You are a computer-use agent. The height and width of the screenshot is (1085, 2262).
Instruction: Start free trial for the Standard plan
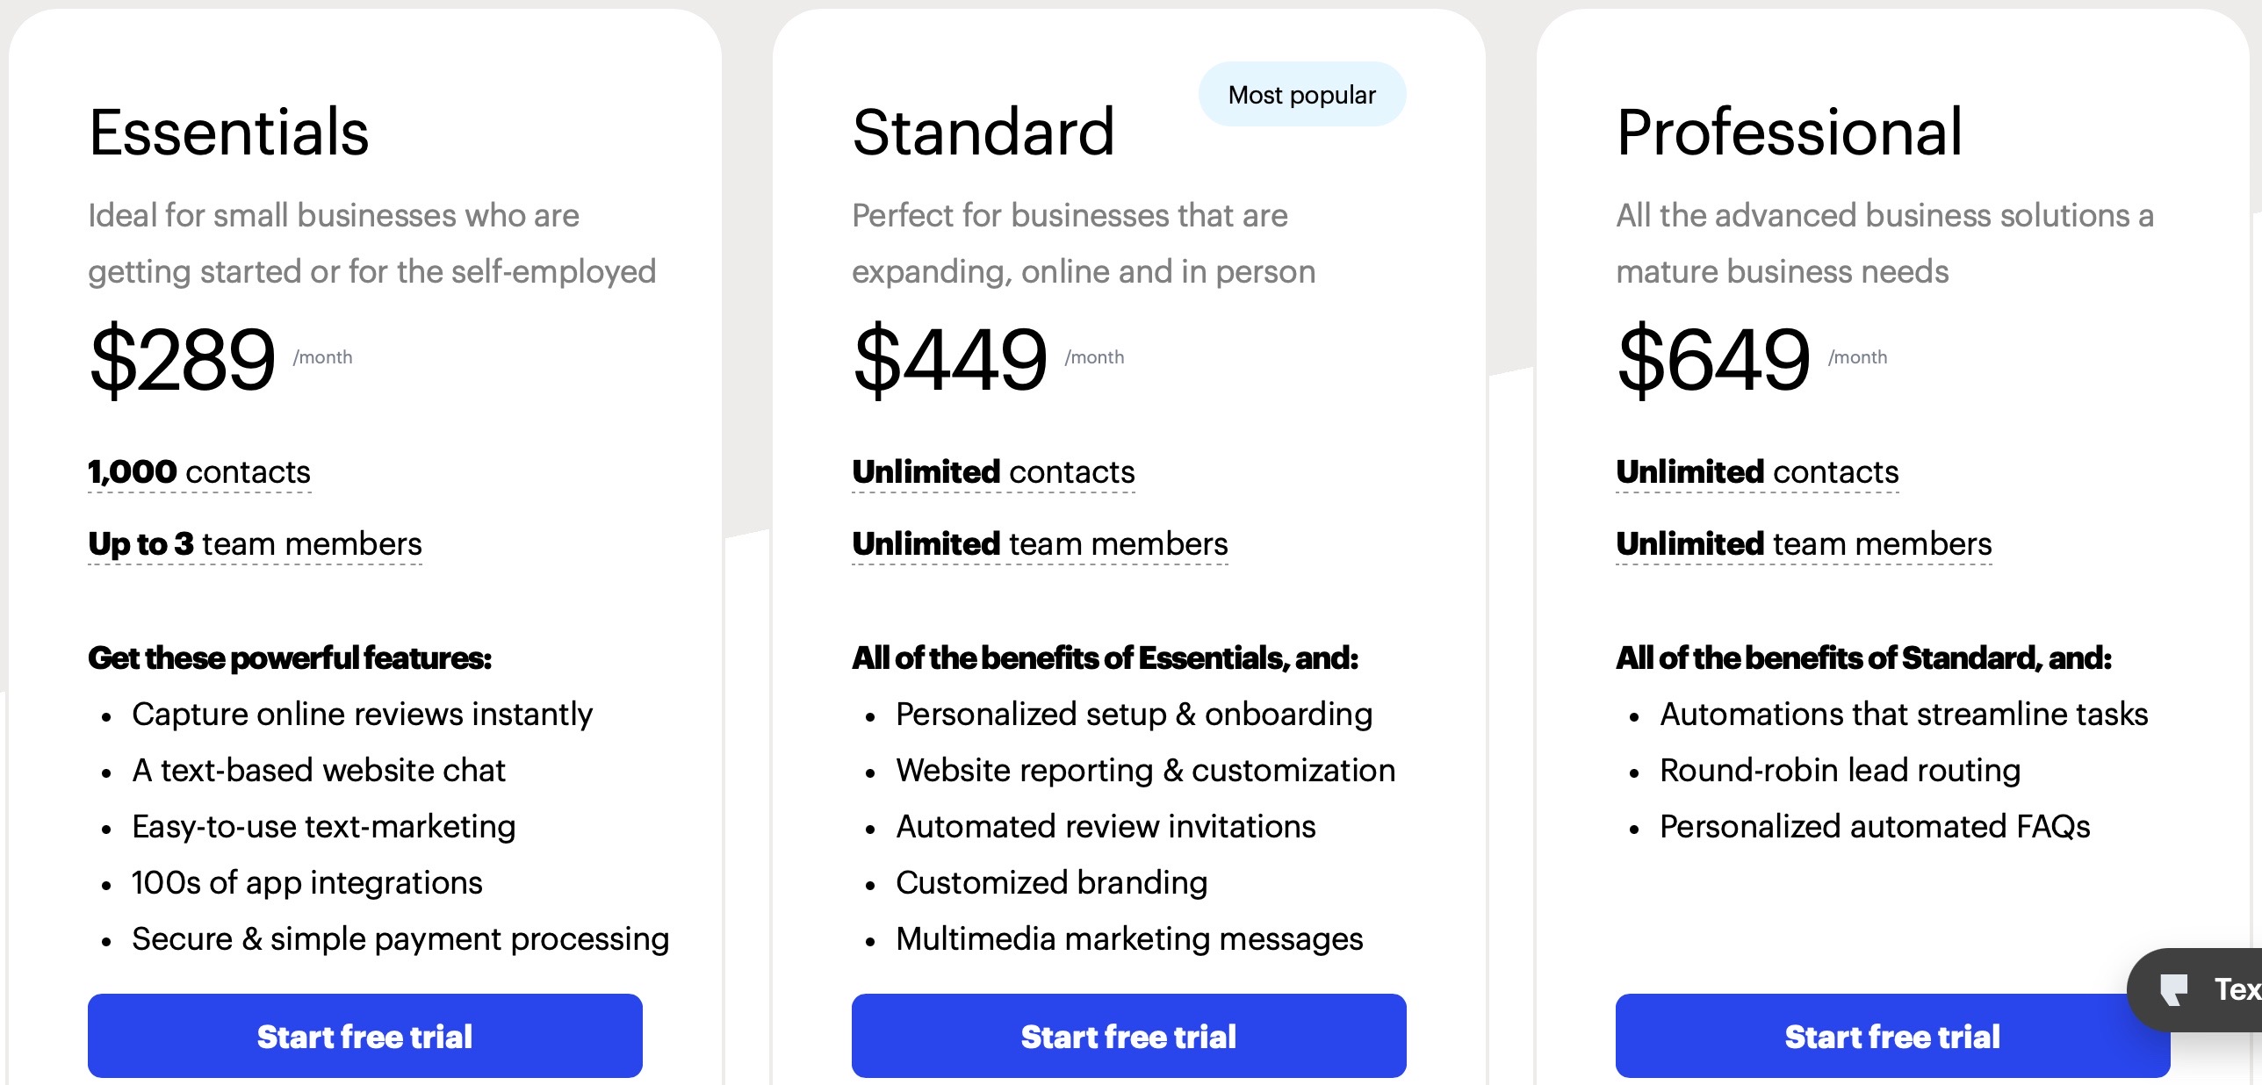1128,1037
